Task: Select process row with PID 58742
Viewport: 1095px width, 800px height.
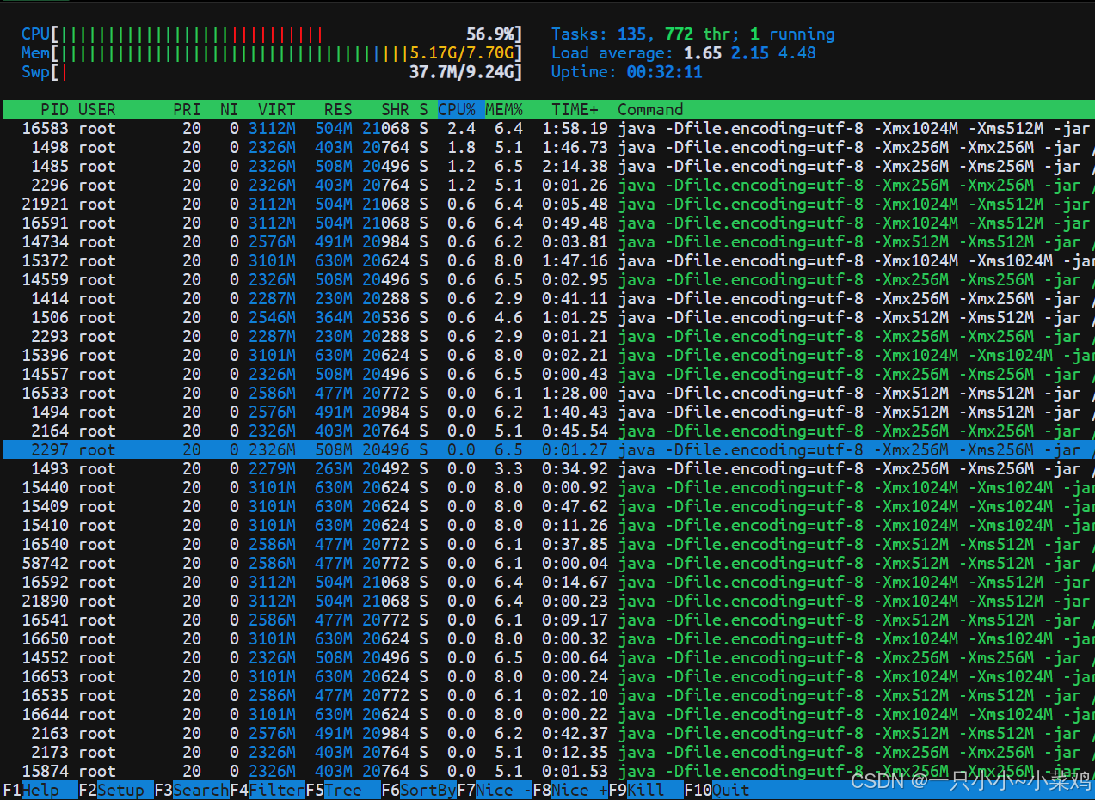Action: tap(547, 564)
